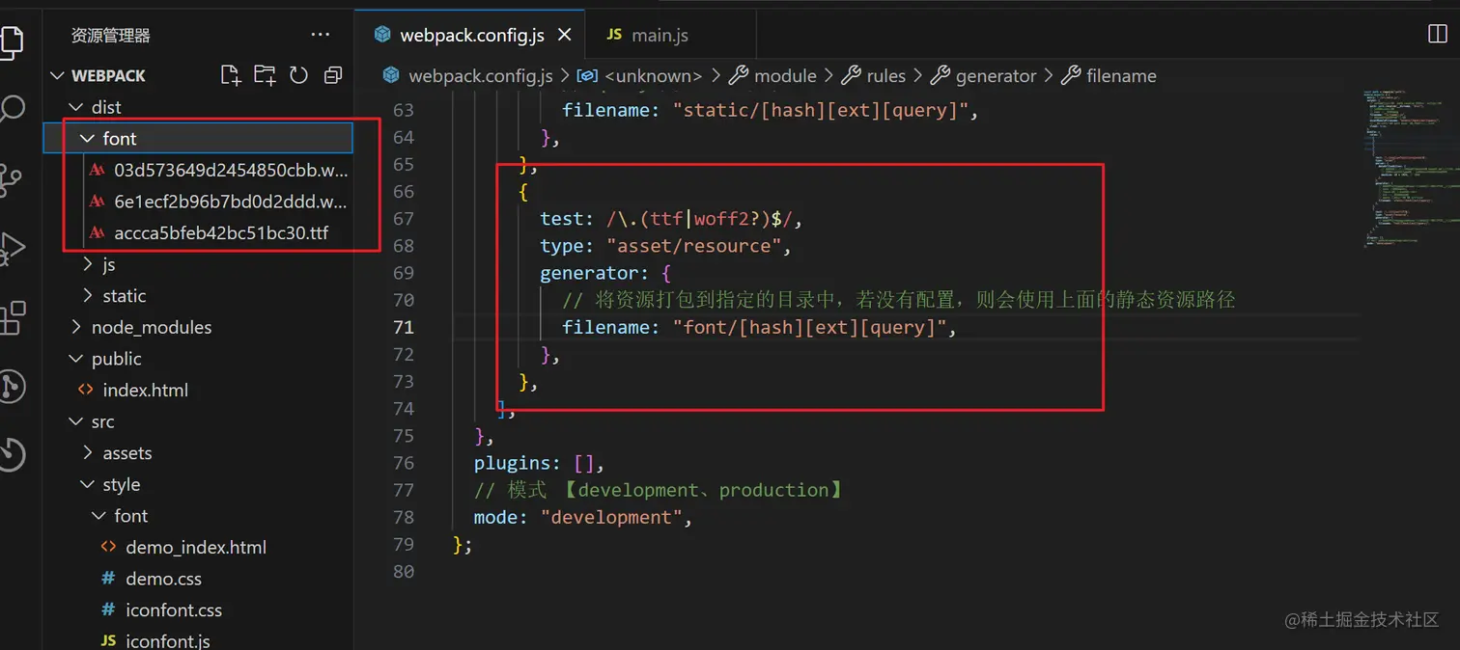
Task: Click the 资源管理器 explorer title
Action: coord(111,36)
